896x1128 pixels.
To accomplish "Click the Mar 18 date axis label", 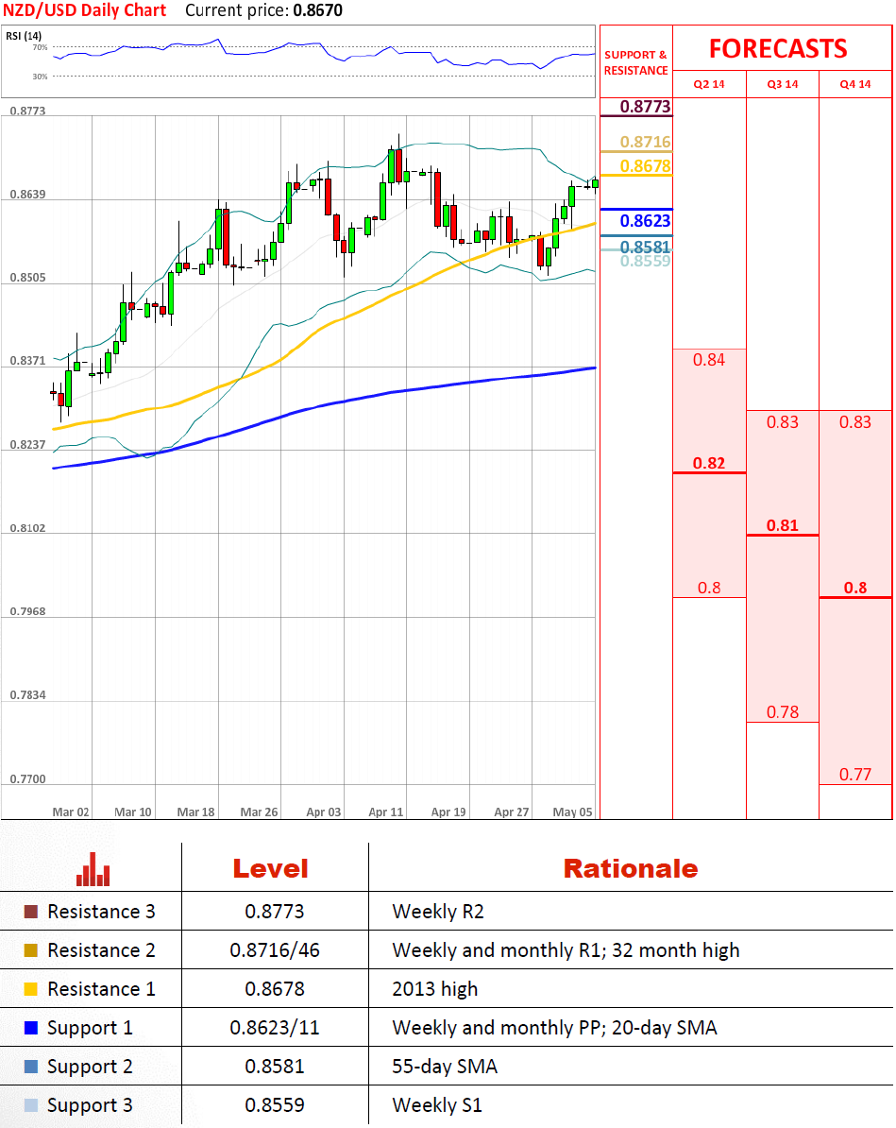I will (195, 812).
